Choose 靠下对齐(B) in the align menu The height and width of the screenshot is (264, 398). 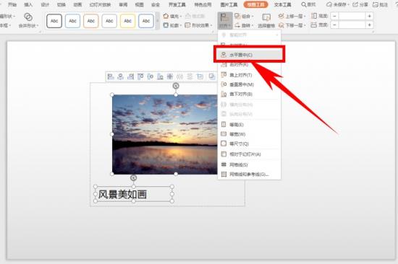click(249, 94)
